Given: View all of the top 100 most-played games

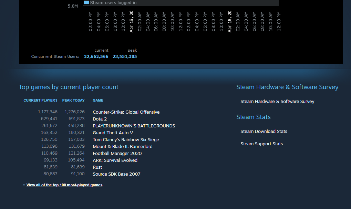Looking at the screenshot, I should click(64, 185).
